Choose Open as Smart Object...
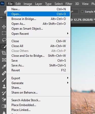The width and height of the screenshot is (95, 114). (x=38, y=29)
